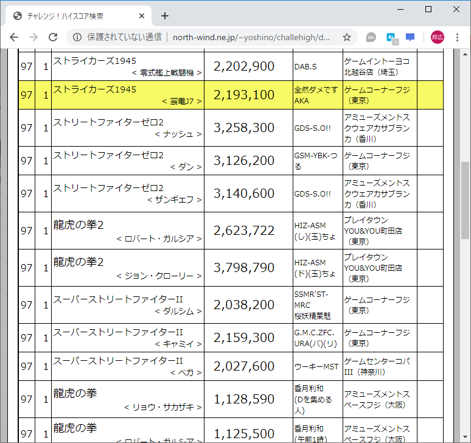Image resolution: width=471 pixels, height=443 pixels.
Task: Click player 香月利和 (Dを集める人)
Action: [313, 399]
